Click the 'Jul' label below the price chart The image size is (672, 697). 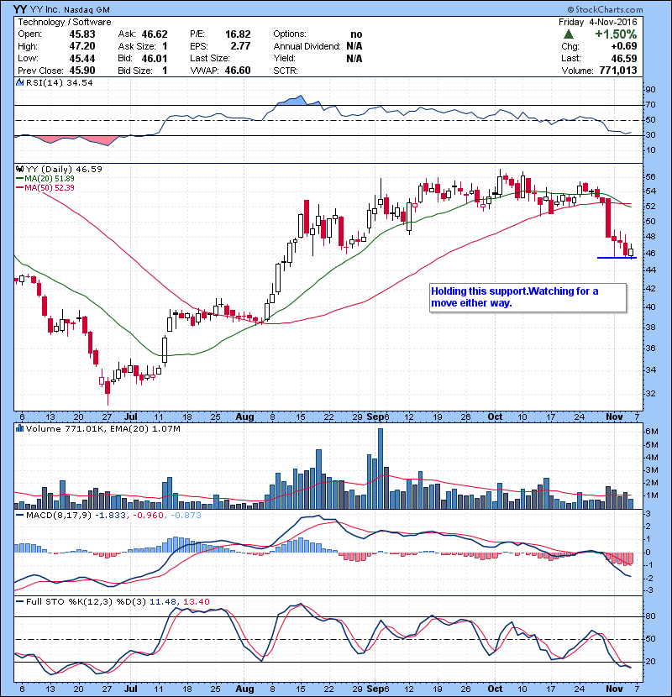coord(131,417)
